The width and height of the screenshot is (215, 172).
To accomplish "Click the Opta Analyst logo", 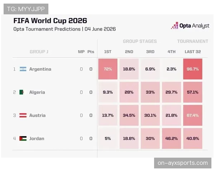I will pyautogui.click(x=190, y=25).
